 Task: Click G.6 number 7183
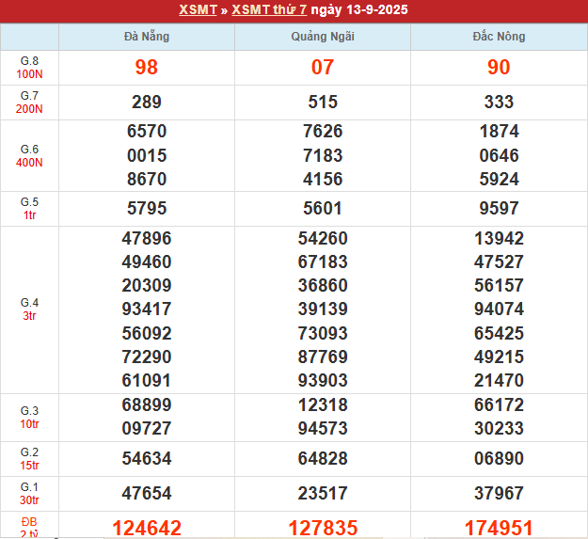point(323,155)
